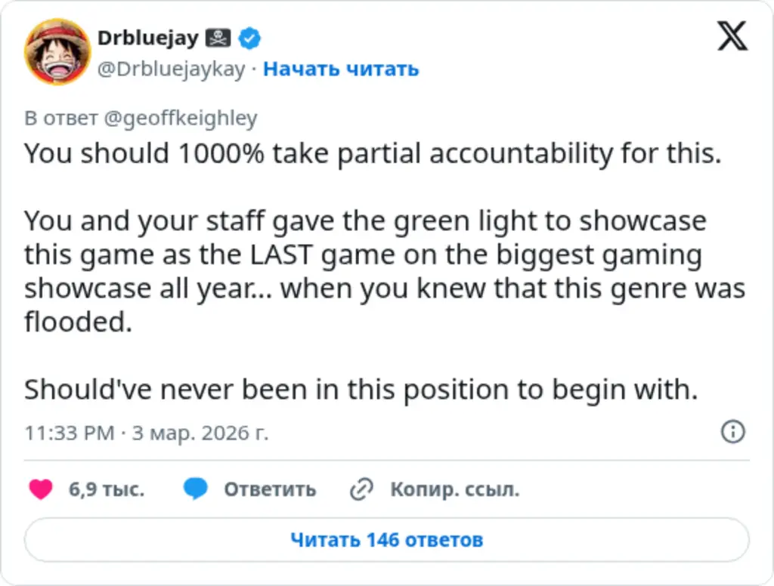Click Drbluejay's verified checkmark badge
The width and height of the screenshot is (774, 586).
(249, 38)
